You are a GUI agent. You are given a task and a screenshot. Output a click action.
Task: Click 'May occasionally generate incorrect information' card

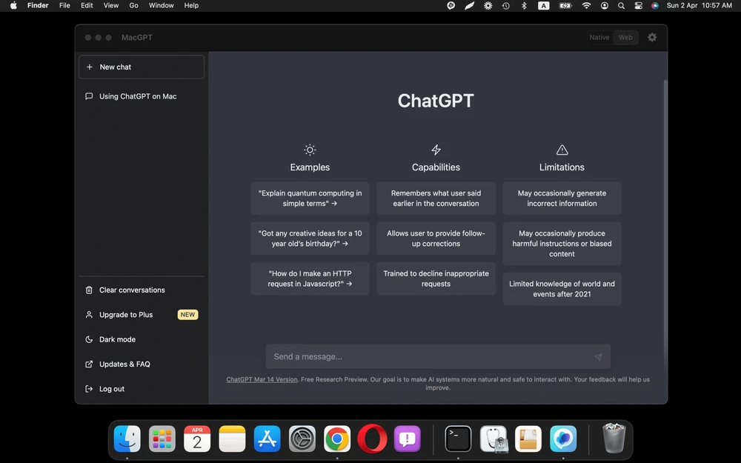click(562, 199)
